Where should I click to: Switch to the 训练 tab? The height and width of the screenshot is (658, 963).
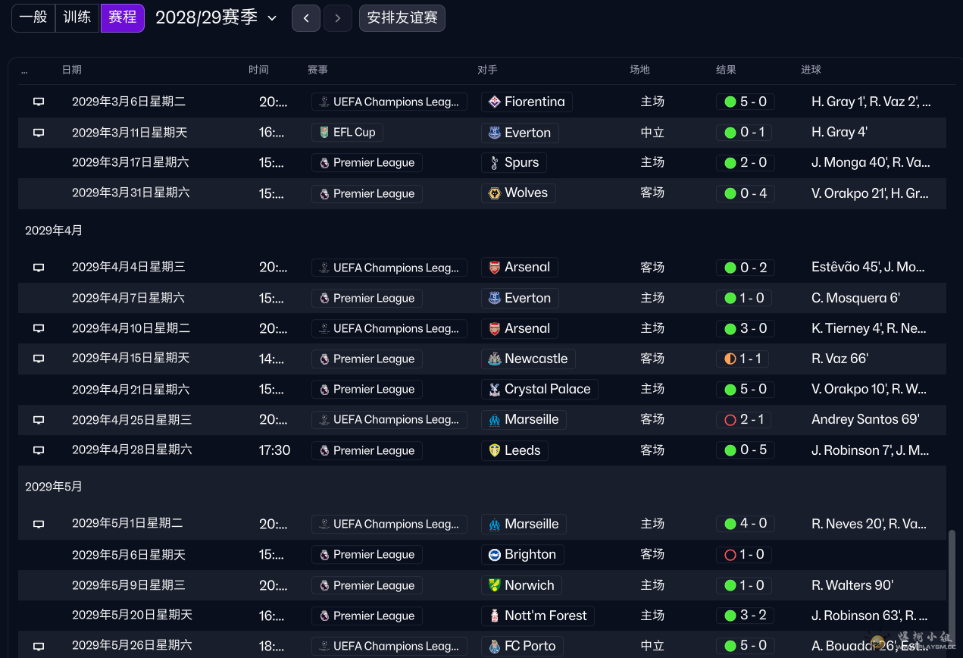[77, 17]
